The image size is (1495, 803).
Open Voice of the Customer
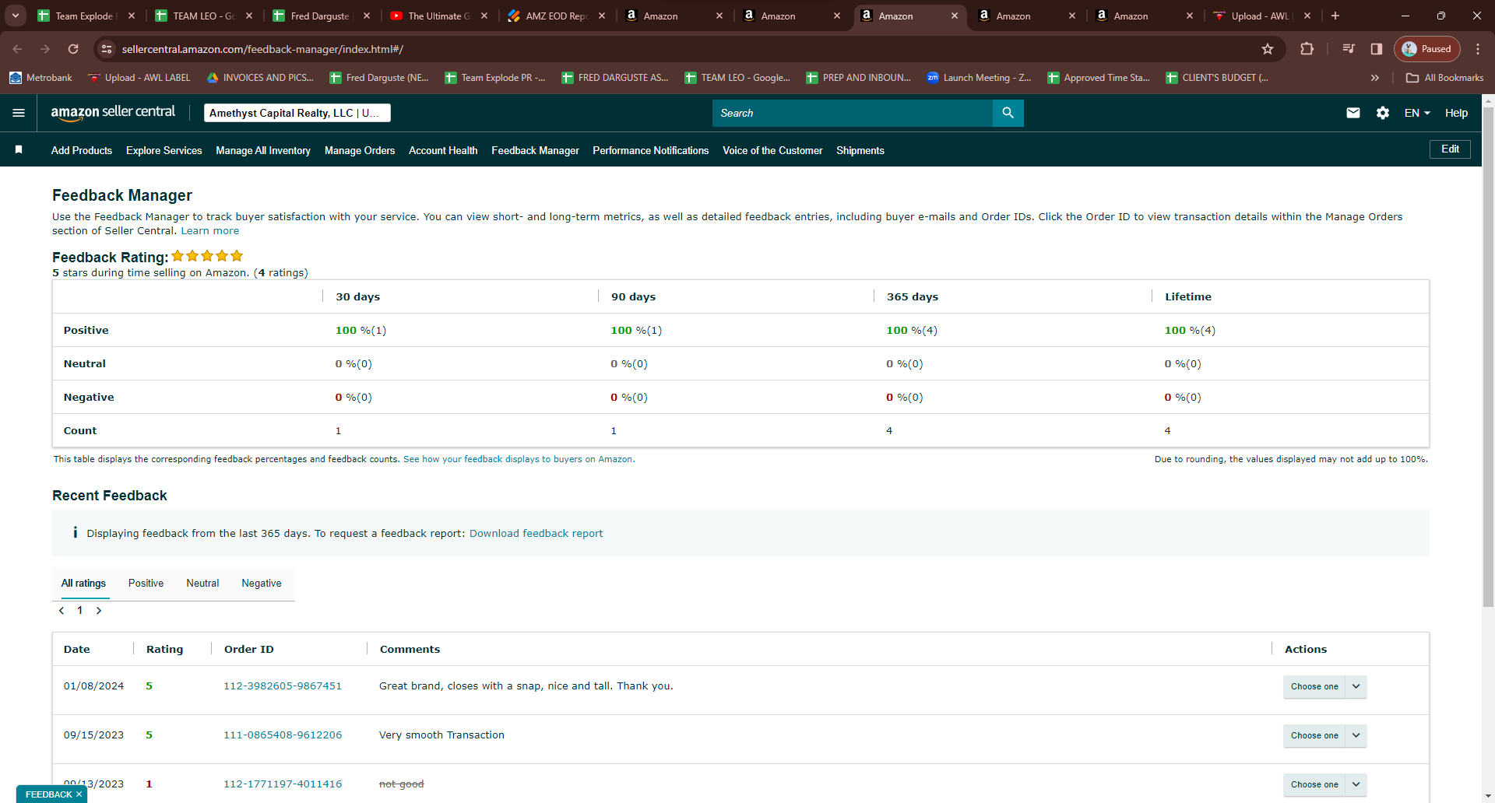tap(772, 150)
